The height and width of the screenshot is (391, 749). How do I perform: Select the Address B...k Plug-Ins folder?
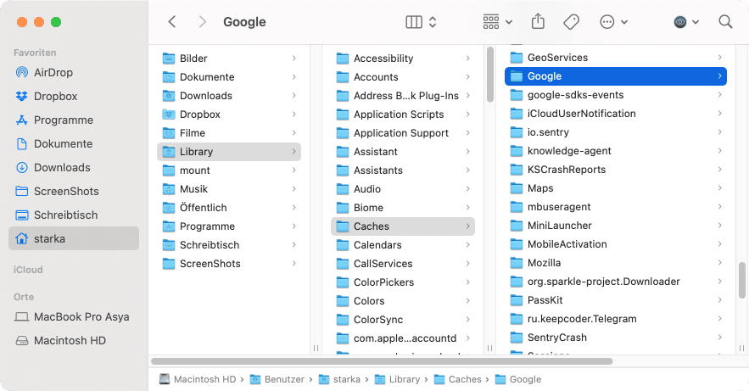(x=403, y=96)
